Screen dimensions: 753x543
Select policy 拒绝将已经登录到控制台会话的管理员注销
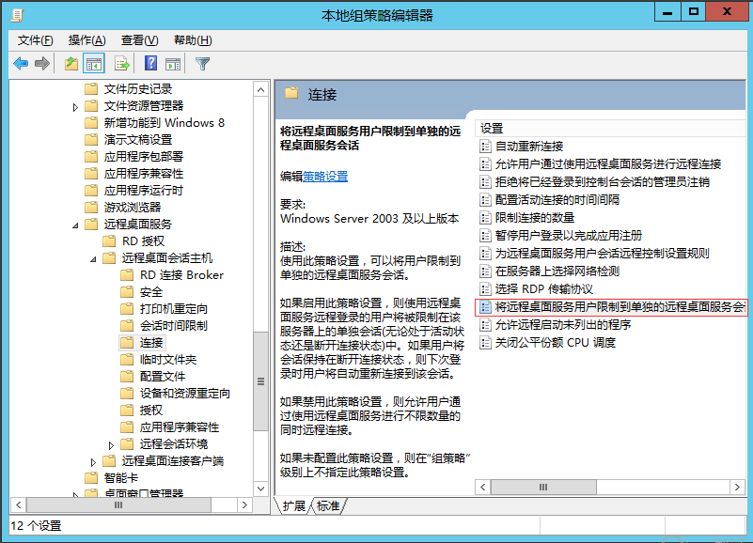(603, 182)
